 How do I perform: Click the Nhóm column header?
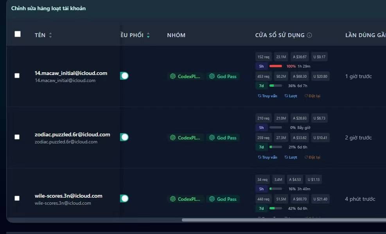pos(176,35)
